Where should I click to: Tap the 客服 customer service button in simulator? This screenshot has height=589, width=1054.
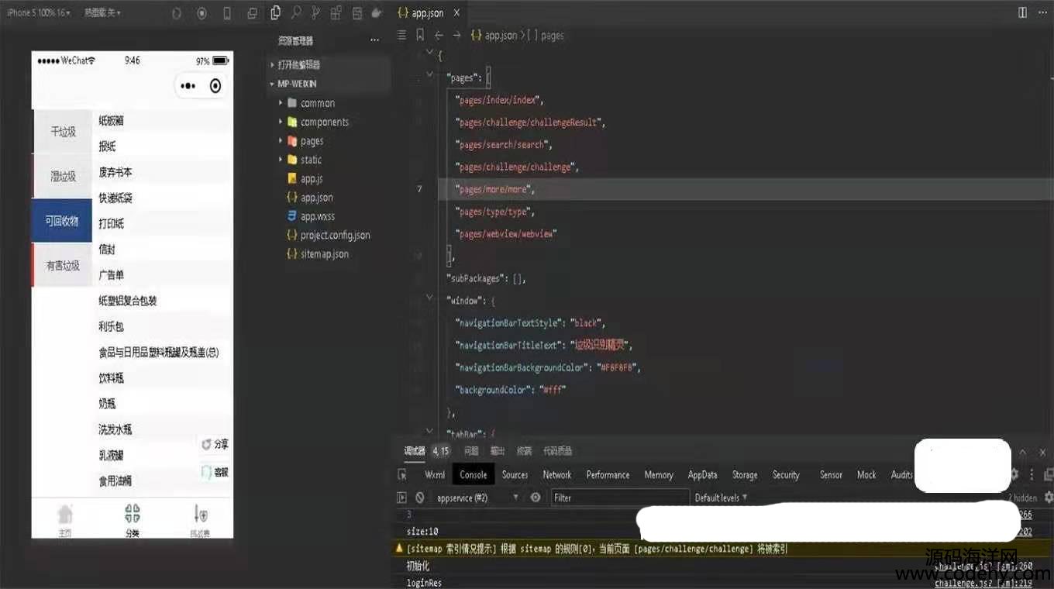click(x=215, y=471)
